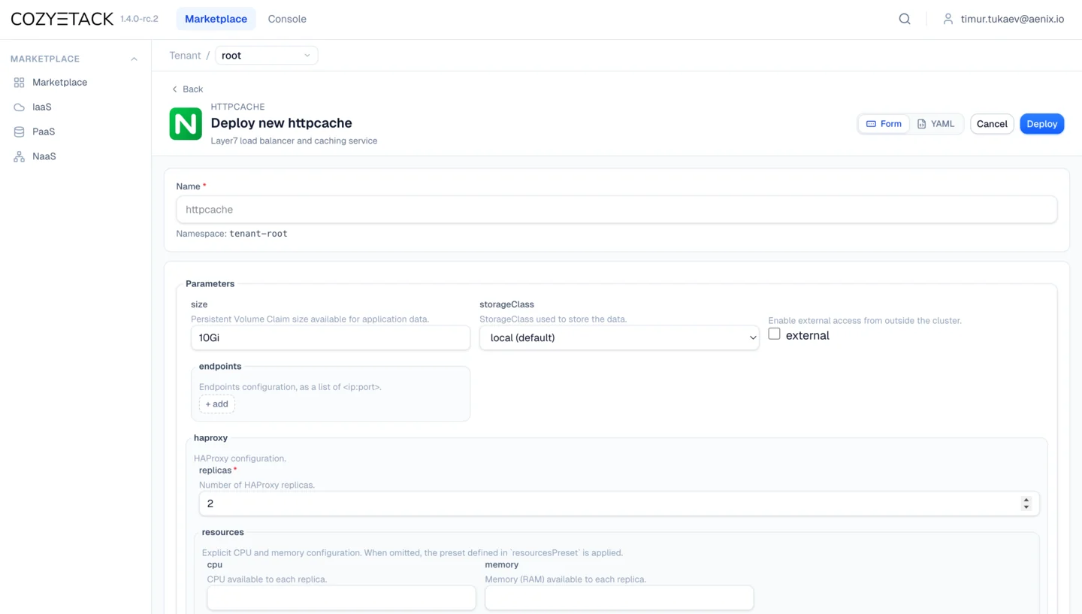The height and width of the screenshot is (614, 1082).
Task: Focus the Name input field
Action: [x=616, y=210]
